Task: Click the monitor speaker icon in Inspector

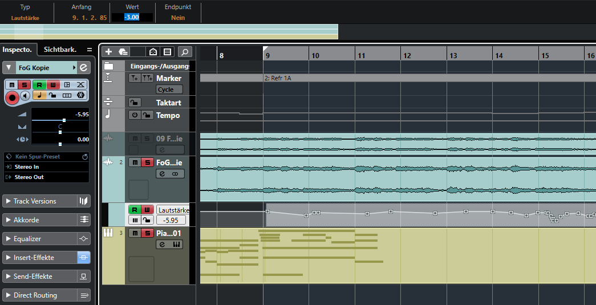Action: point(25,96)
